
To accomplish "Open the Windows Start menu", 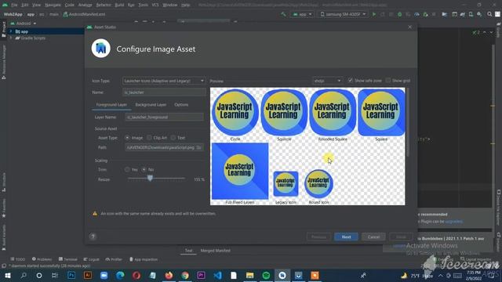I will click(7, 275).
